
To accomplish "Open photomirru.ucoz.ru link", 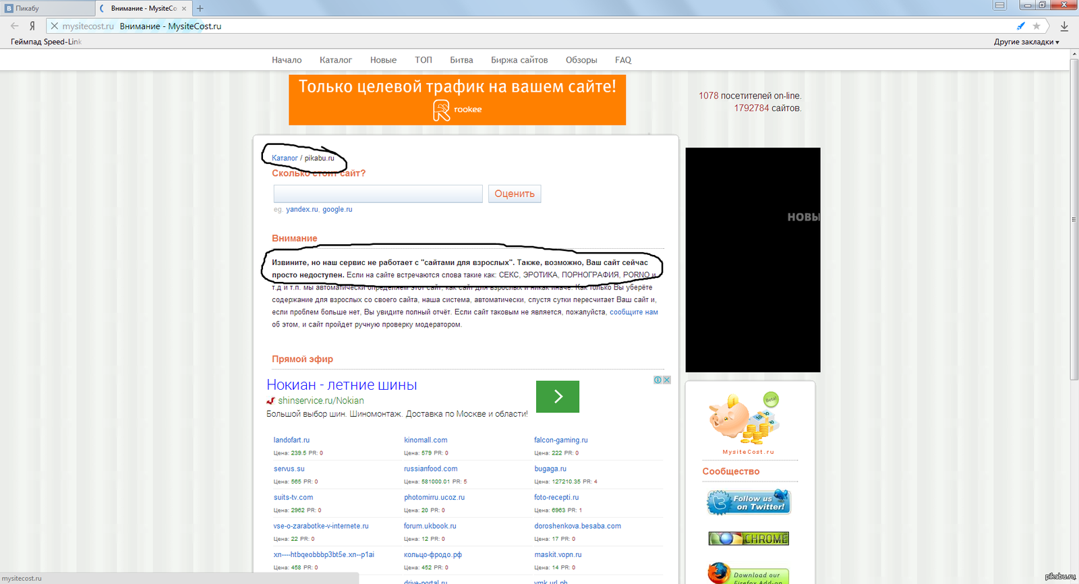I will [x=434, y=498].
